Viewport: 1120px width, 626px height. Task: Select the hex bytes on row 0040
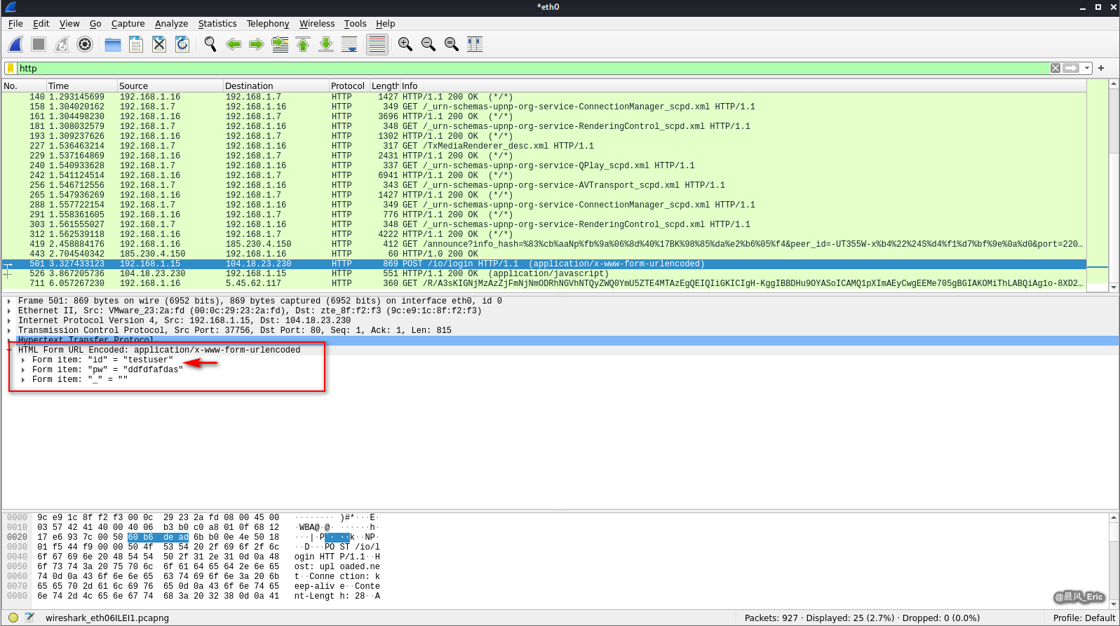158,557
